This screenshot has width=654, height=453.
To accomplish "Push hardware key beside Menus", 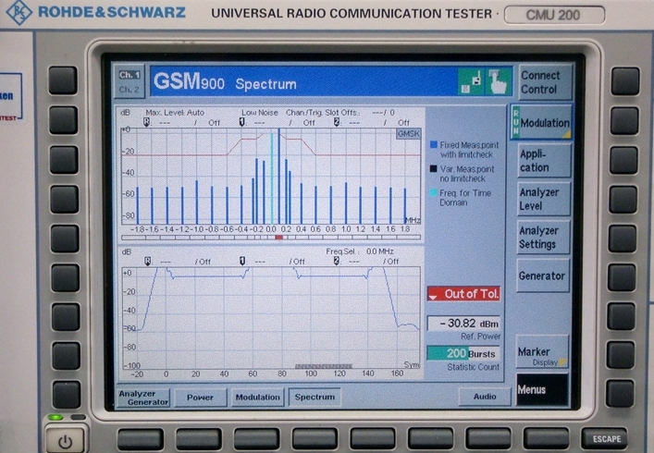I will point(621,394).
